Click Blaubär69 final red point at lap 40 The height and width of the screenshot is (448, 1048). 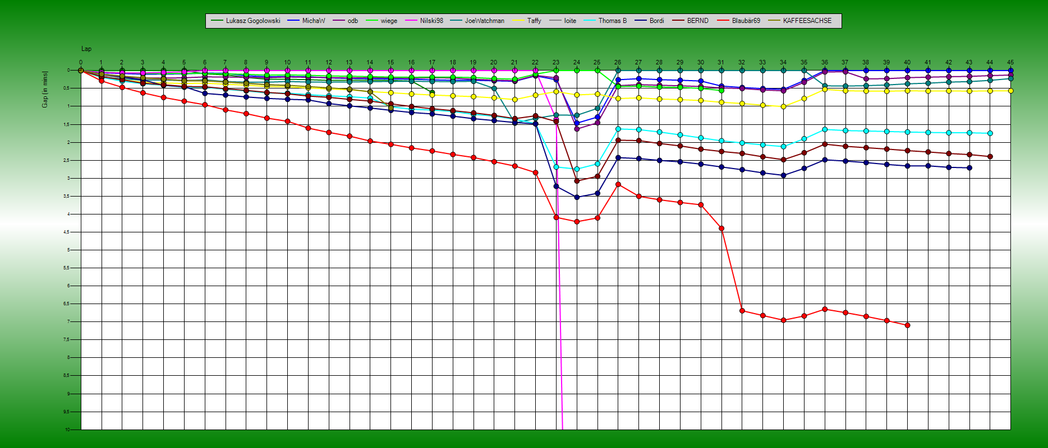pyautogui.click(x=908, y=325)
